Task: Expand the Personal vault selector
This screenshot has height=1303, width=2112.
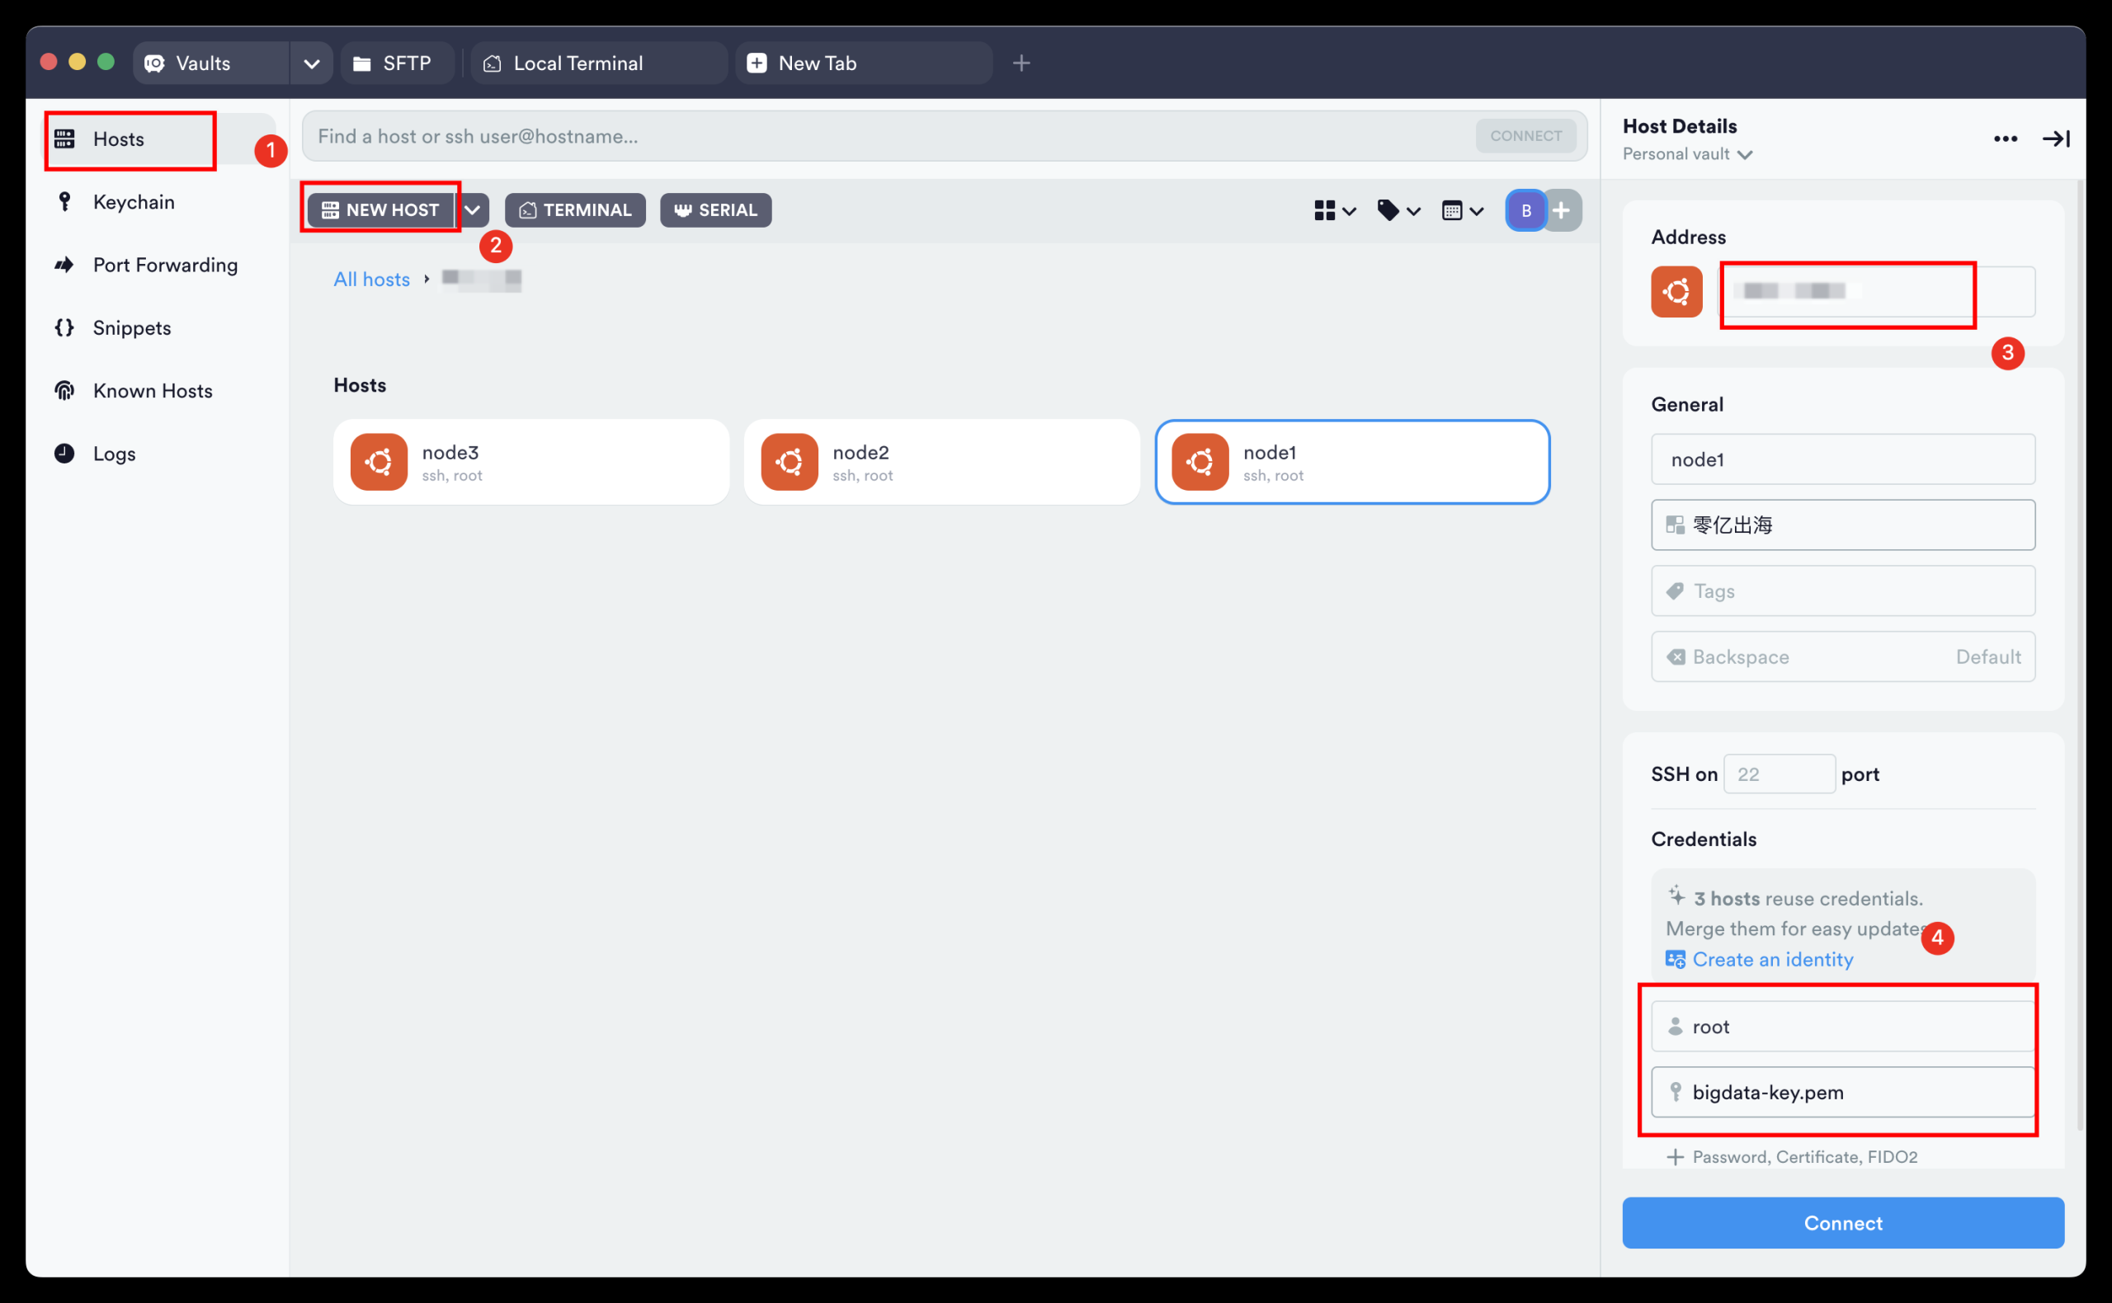Action: [x=1687, y=154]
